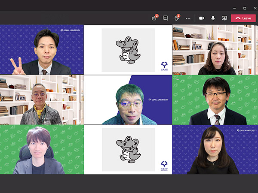Maximize the meeting window
The image size is (258, 193).
click(x=245, y=8)
